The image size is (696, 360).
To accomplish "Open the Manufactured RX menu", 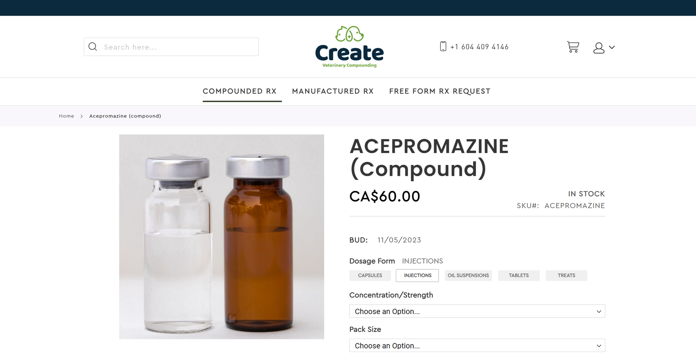I will point(333,91).
